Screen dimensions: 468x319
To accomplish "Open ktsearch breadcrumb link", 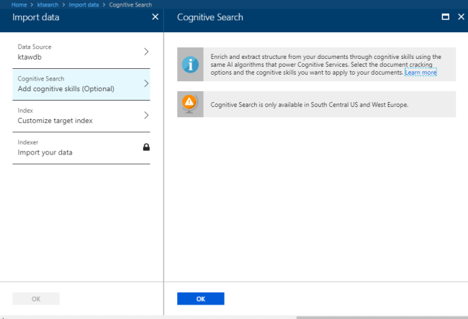I will coord(48,5).
